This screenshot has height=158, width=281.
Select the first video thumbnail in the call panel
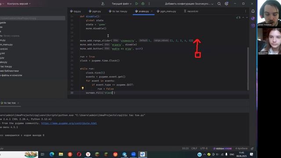coord(269,13)
